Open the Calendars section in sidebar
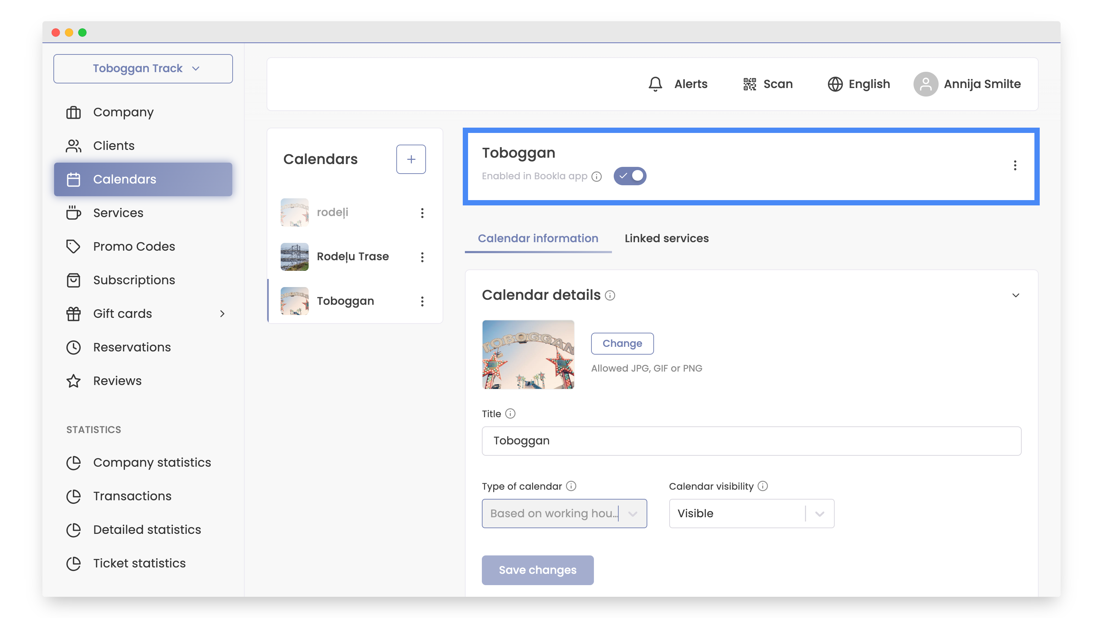1103x618 pixels. 124,179
